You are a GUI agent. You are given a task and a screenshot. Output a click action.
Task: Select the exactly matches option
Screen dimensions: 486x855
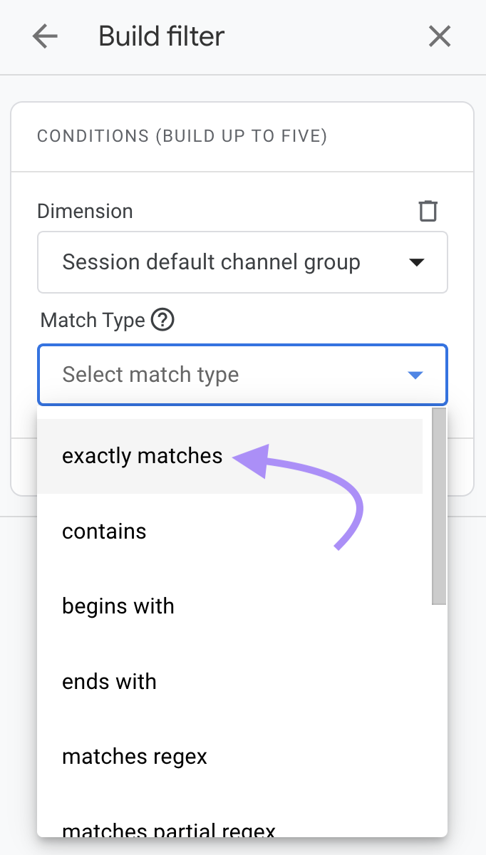click(141, 455)
